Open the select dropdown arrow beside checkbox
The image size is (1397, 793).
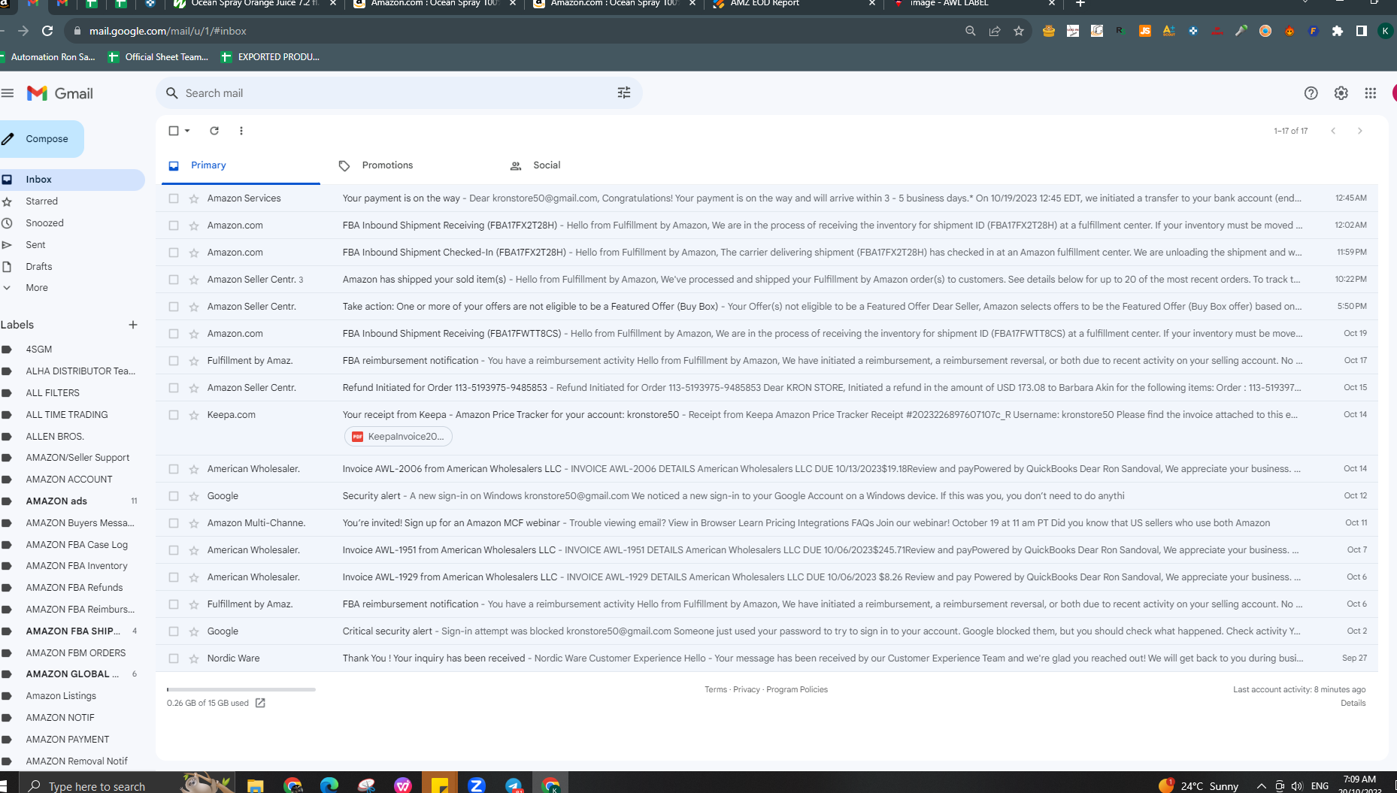[187, 131]
